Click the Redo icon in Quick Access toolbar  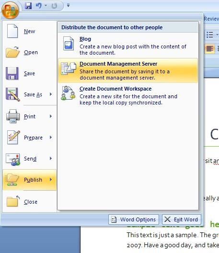point(54,6)
